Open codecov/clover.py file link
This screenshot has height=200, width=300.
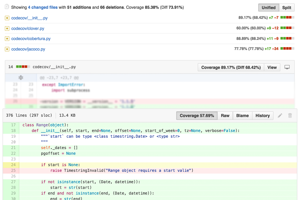coord(28,28)
